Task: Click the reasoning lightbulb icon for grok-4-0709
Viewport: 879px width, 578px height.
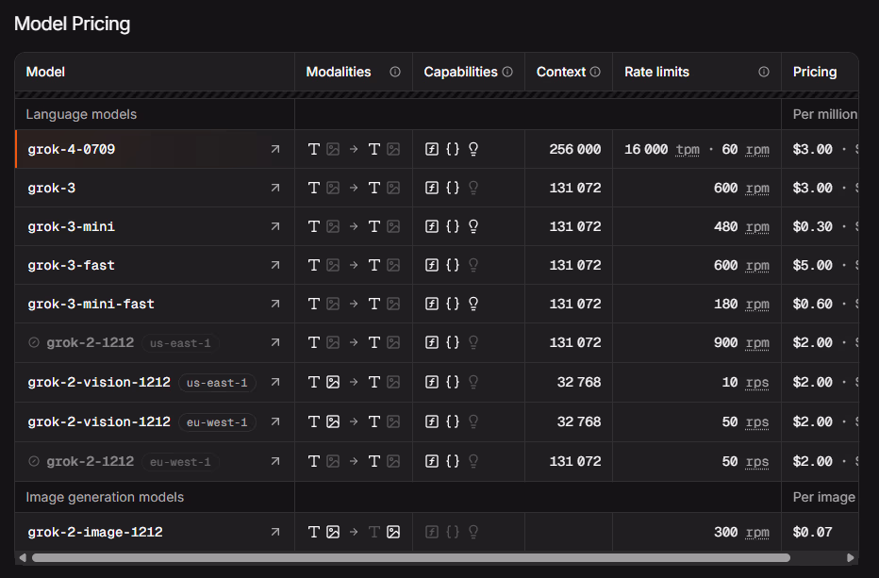Action: [x=473, y=149]
